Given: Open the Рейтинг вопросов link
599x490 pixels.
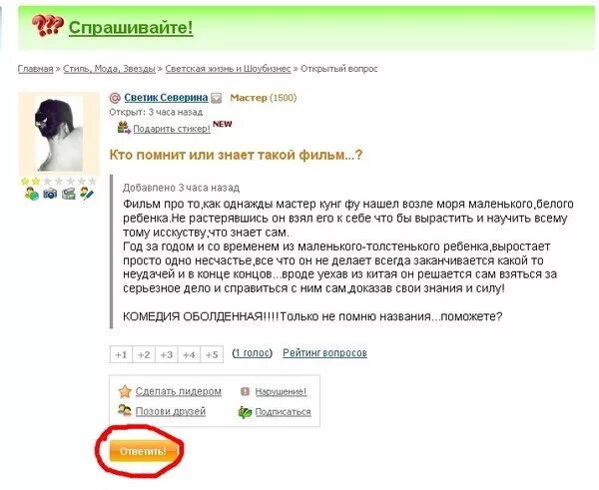Looking at the screenshot, I should [x=324, y=353].
